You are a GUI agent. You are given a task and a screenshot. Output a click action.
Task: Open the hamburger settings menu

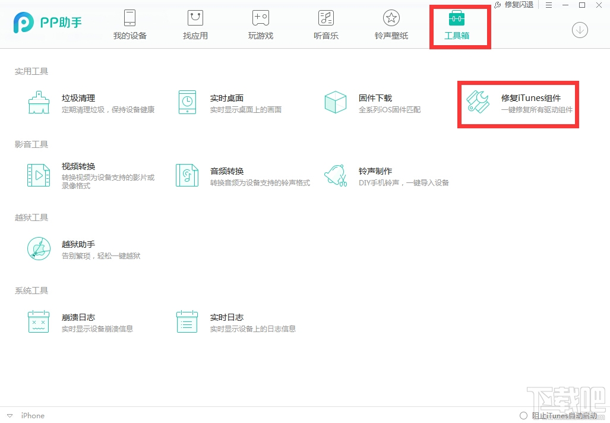pyautogui.click(x=548, y=5)
